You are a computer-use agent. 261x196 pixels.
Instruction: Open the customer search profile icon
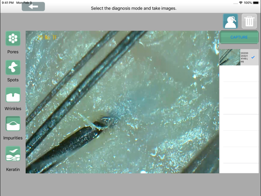[230, 21]
